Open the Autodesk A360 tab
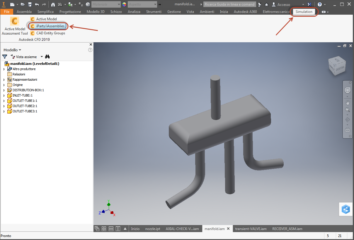 [x=245, y=12]
